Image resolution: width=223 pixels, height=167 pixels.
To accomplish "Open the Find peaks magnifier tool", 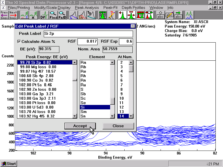I will click(53, 15).
